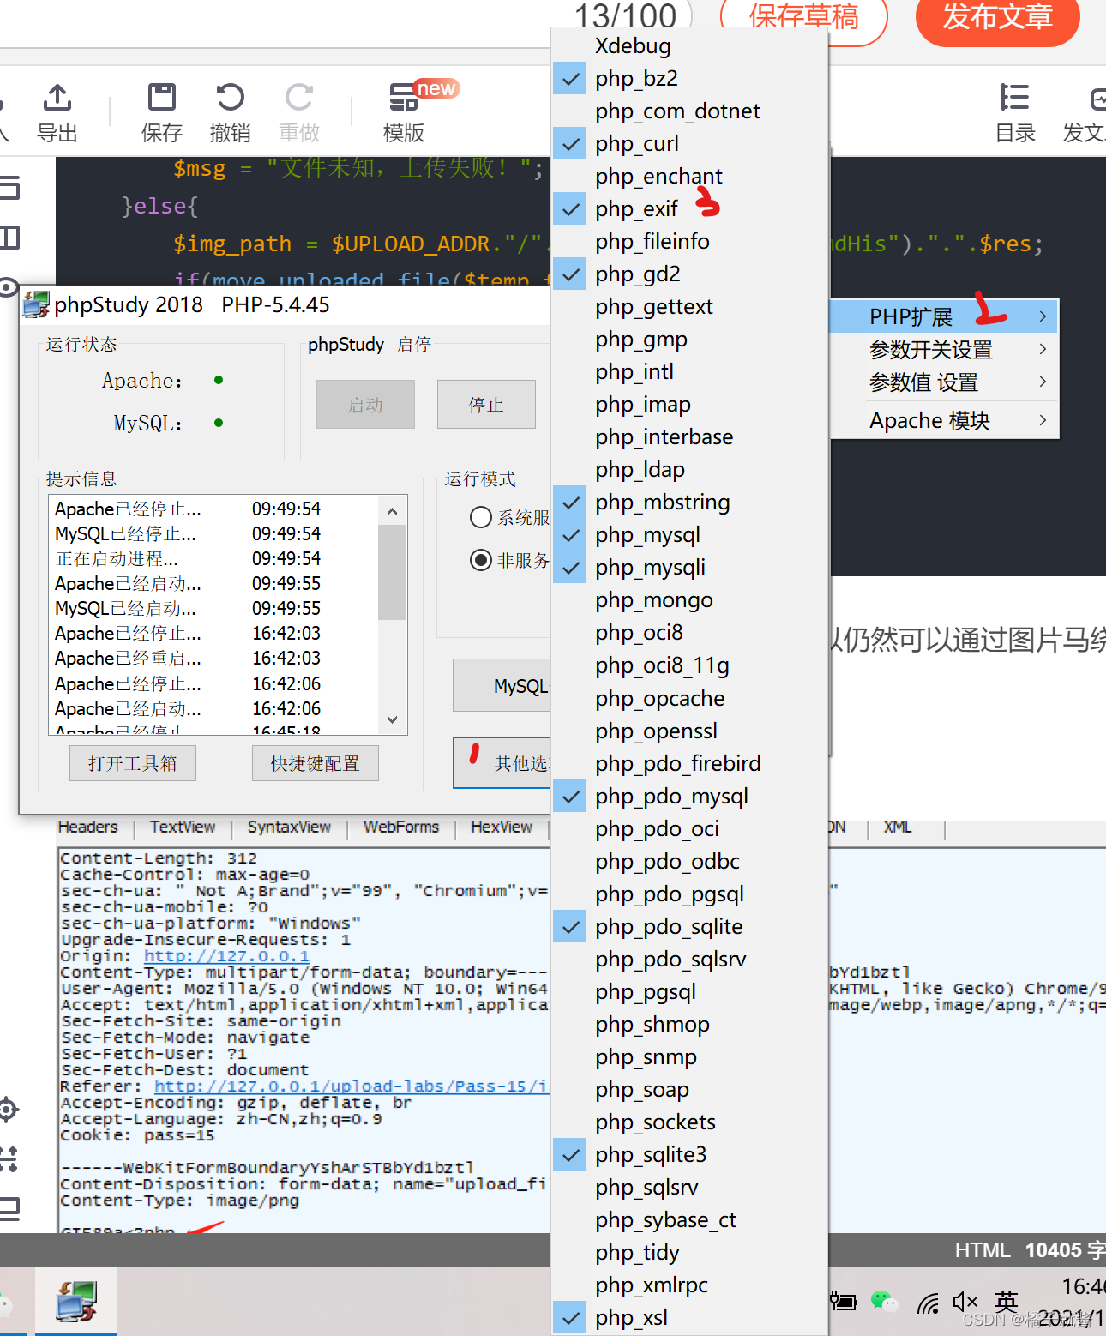Switch to the Headers tab
The image size is (1106, 1336).
point(88,827)
